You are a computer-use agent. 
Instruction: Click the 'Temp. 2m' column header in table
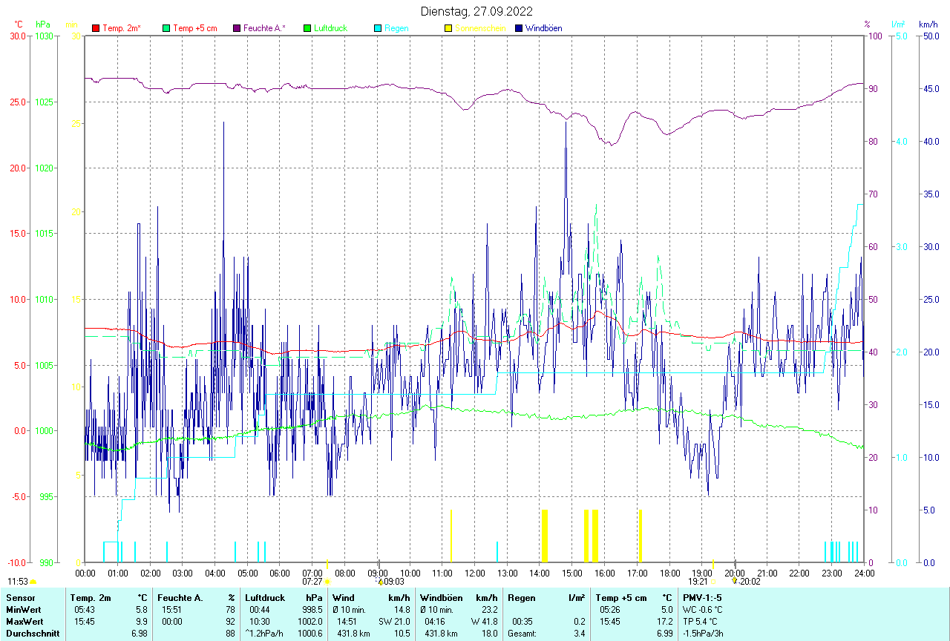click(x=91, y=597)
